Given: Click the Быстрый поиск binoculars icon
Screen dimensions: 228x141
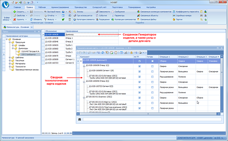Looking at the screenshot, I should [45, 12].
